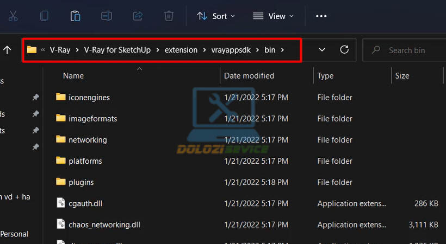Click the Type cell for cgauth.dll
446x244 pixels.
351,203
